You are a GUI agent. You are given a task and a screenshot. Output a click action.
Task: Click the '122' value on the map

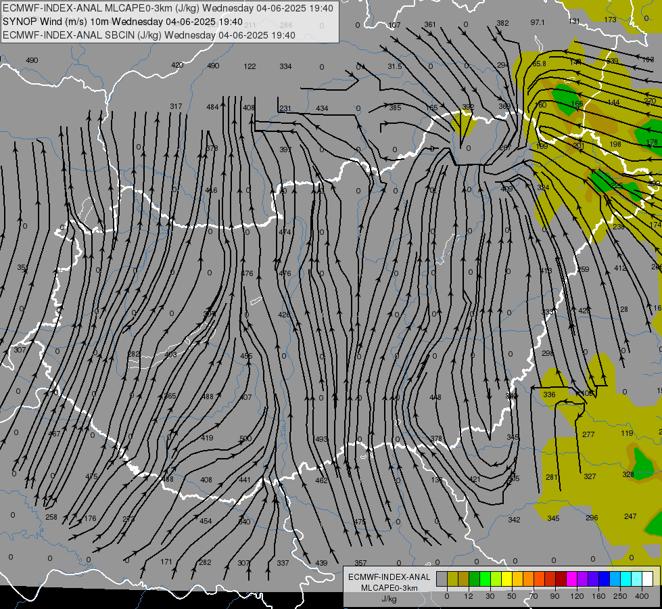[x=250, y=66]
